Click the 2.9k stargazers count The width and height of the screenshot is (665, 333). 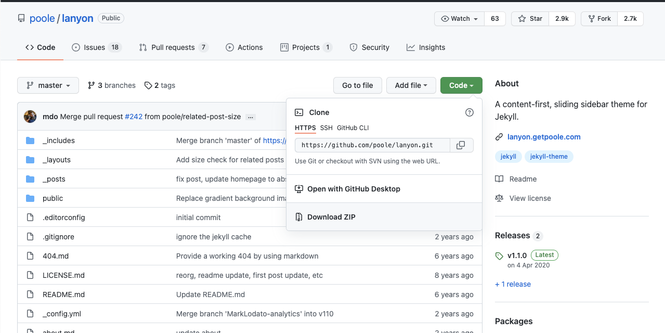(x=562, y=19)
